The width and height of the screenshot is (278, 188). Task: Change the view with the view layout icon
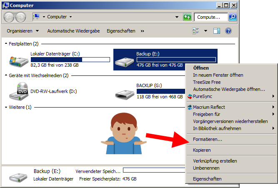pos(195,31)
